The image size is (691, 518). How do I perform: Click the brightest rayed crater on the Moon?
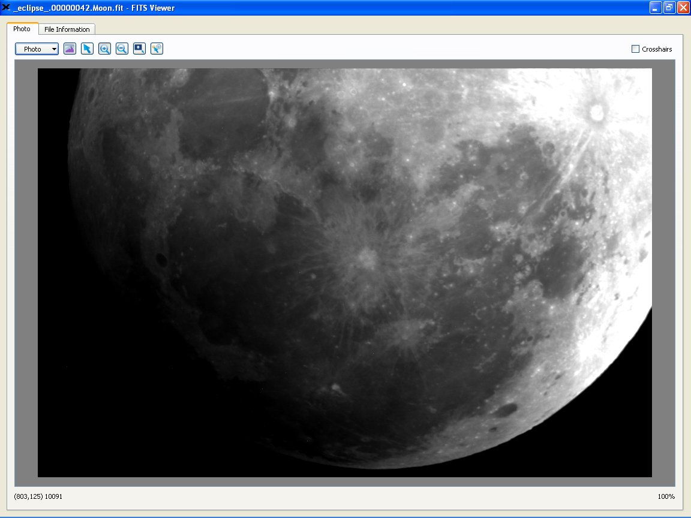pos(597,112)
